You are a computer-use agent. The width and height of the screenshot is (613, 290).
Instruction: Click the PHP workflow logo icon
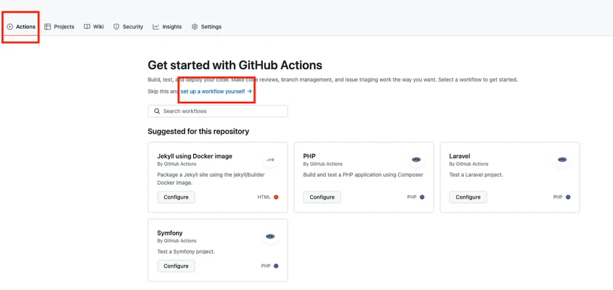tap(416, 159)
